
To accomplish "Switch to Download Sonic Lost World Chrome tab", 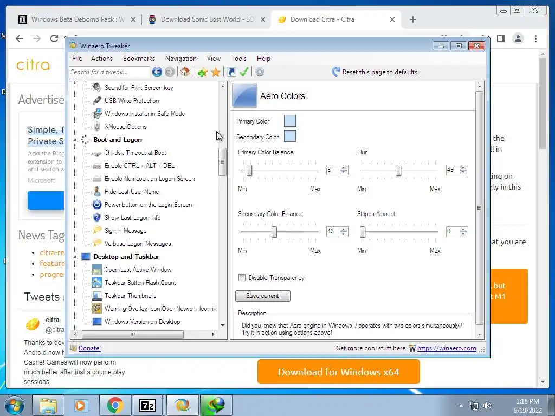I will click(208, 19).
